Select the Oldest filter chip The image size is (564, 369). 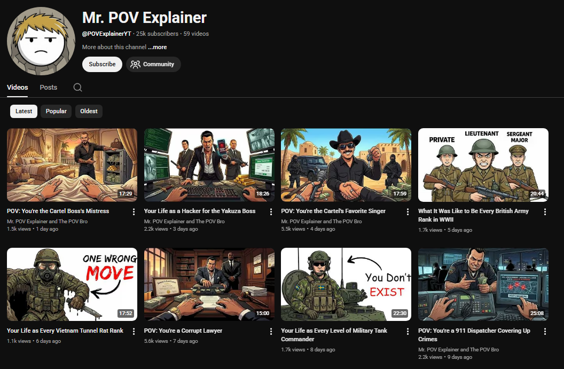click(x=88, y=111)
